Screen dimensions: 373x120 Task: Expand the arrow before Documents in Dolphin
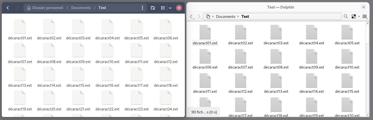click(x=213, y=17)
